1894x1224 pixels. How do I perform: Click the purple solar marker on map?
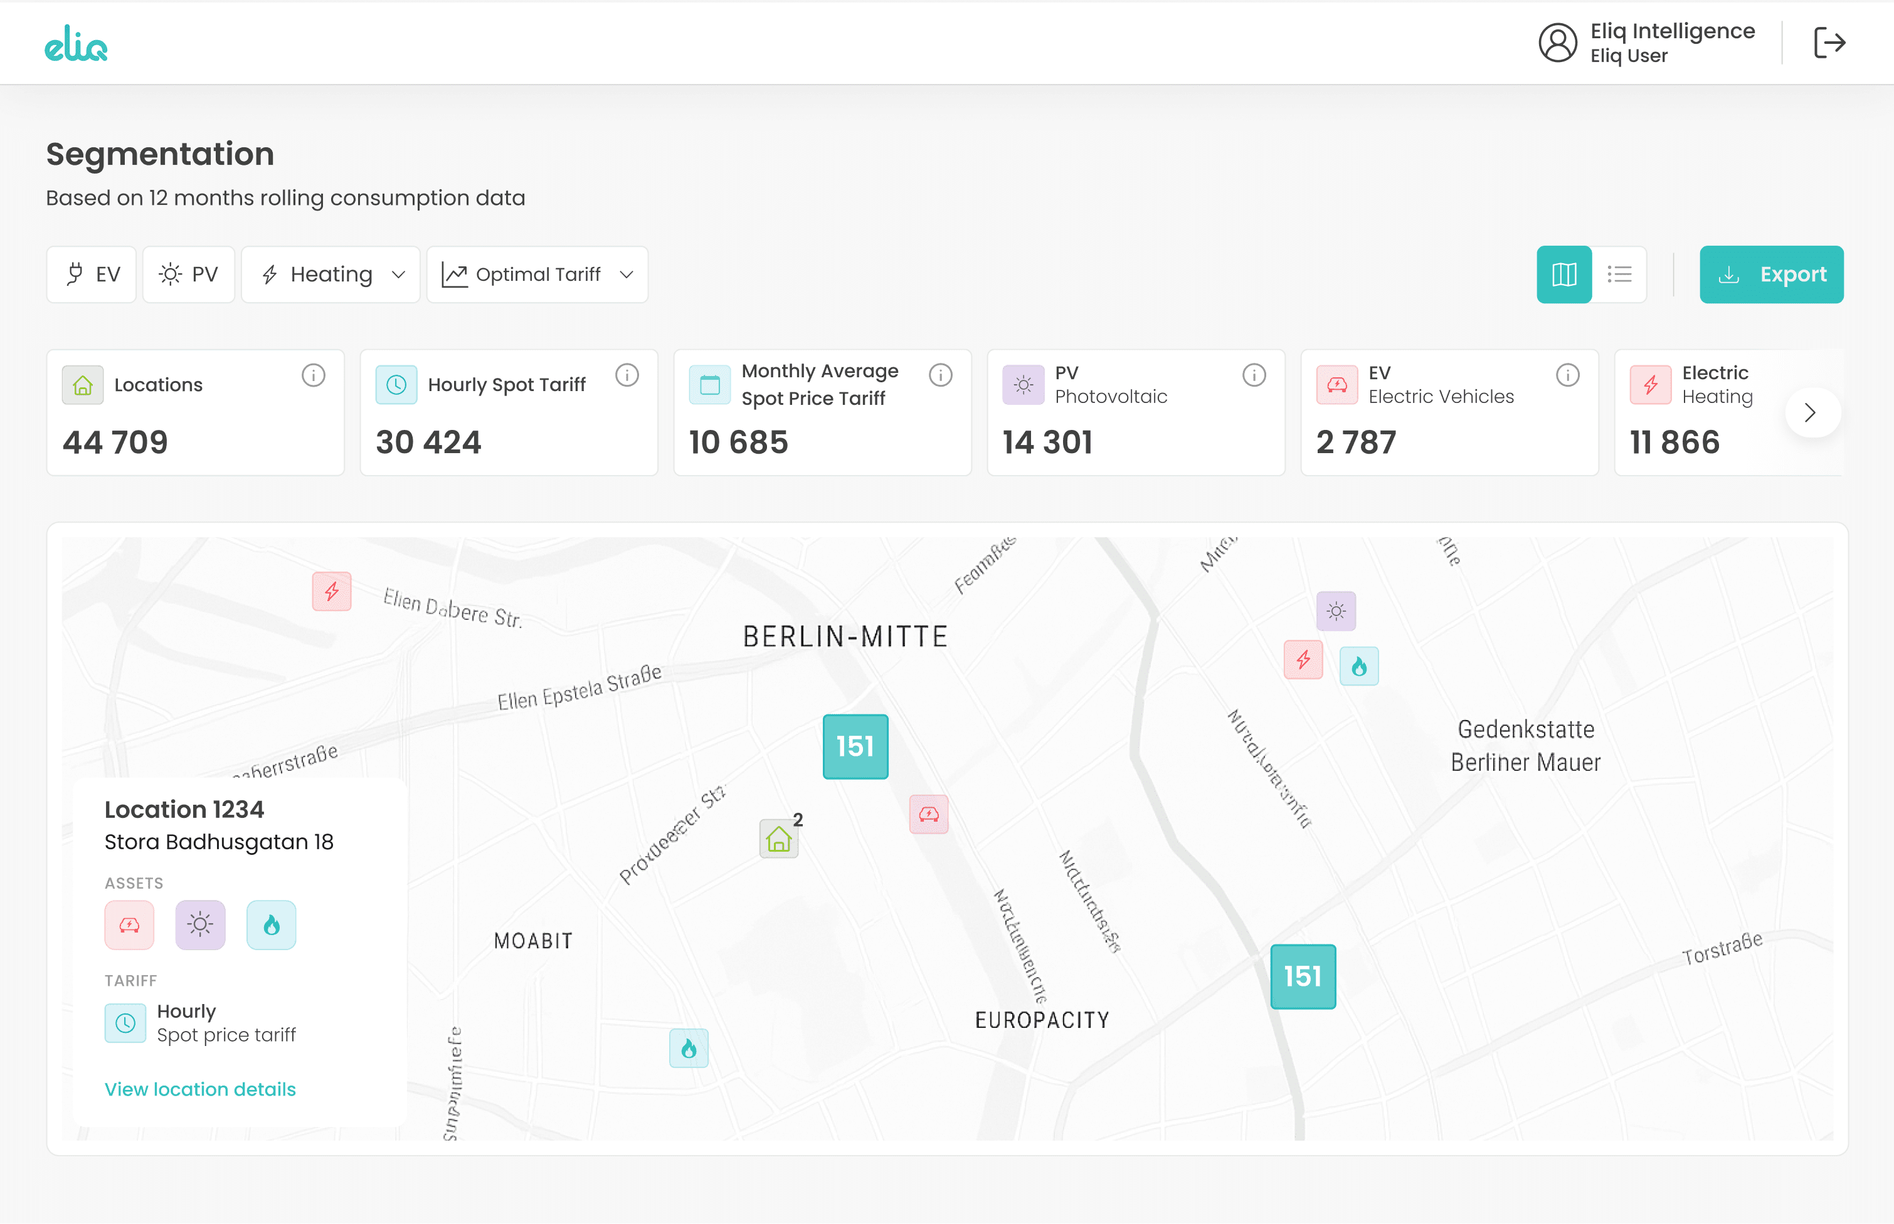click(1335, 611)
